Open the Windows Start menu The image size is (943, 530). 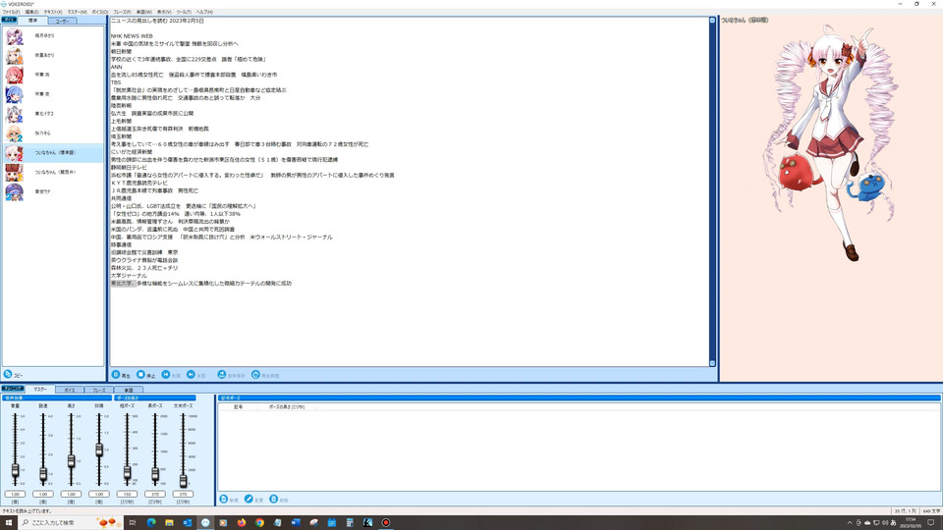[9, 523]
